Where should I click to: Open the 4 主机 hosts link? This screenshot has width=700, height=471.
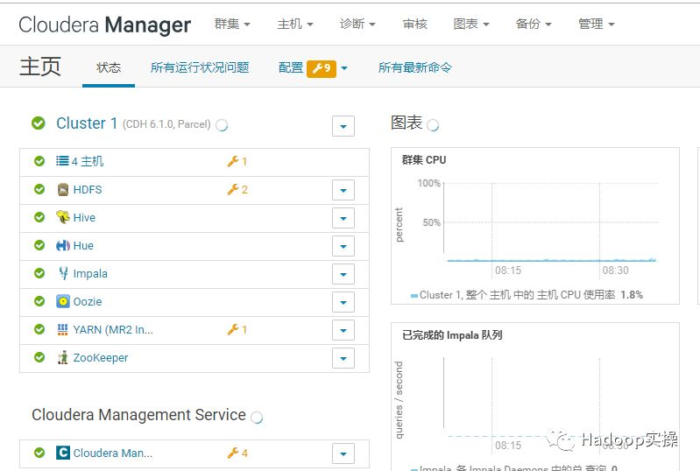(88, 161)
